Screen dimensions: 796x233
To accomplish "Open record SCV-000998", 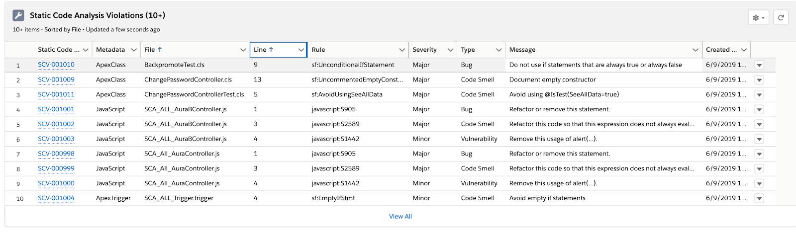I will click(x=56, y=154).
